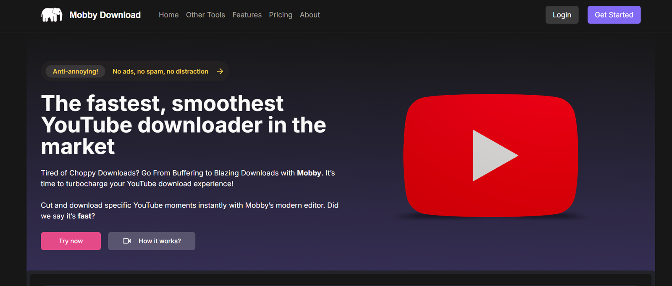Navigate to the About page
The width and height of the screenshot is (672, 286).
[310, 15]
